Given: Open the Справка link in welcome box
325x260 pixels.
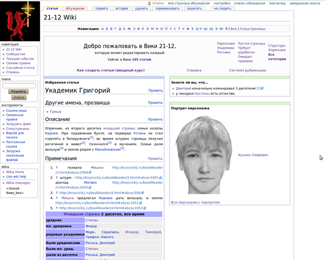Looking at the screenshot, I should (194, 70).
